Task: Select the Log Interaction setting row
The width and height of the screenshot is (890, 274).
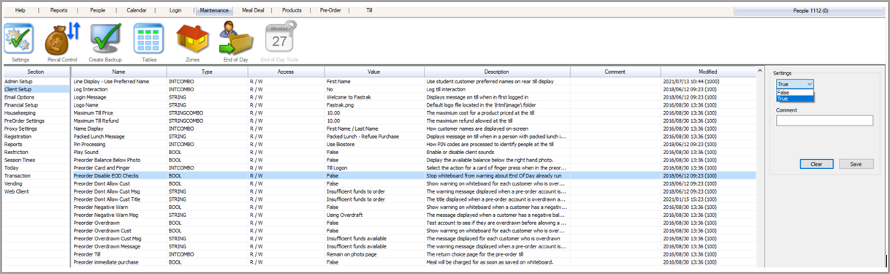Action: click(x=413, y=89)
